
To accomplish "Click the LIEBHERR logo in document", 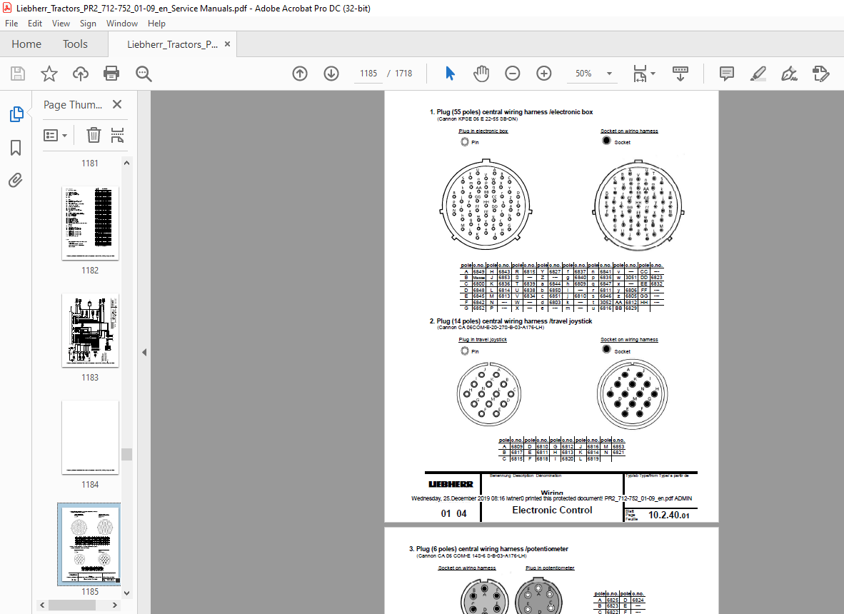I will (x=451, y=484).
